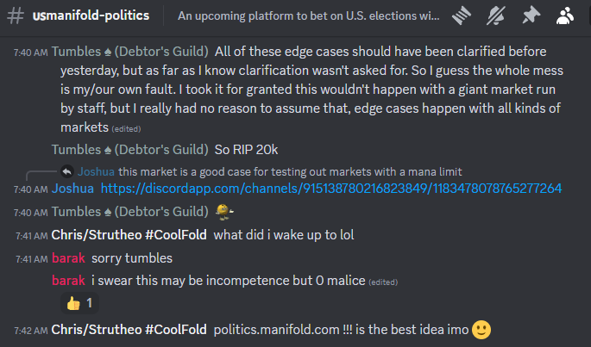Open pinned messages pin icon
The height and width of the screenshot is (347, 591).
531,15
